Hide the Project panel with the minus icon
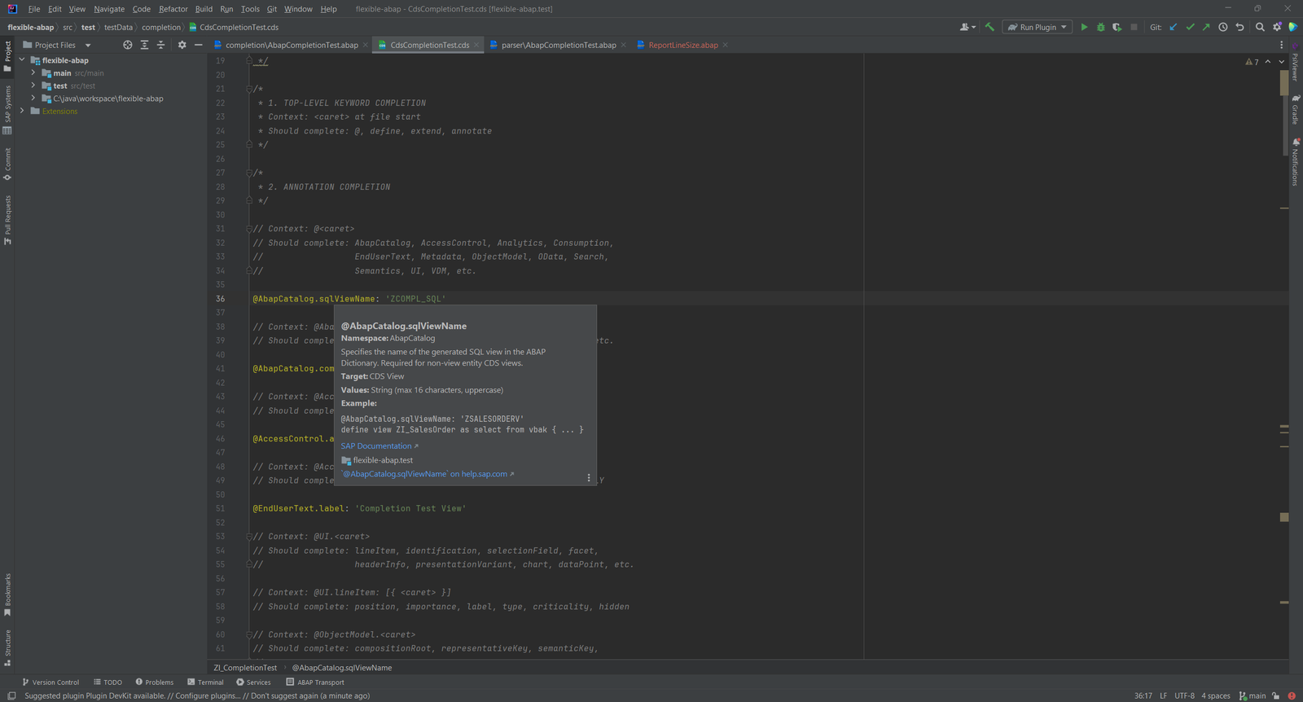 click(x=198, y=45)
